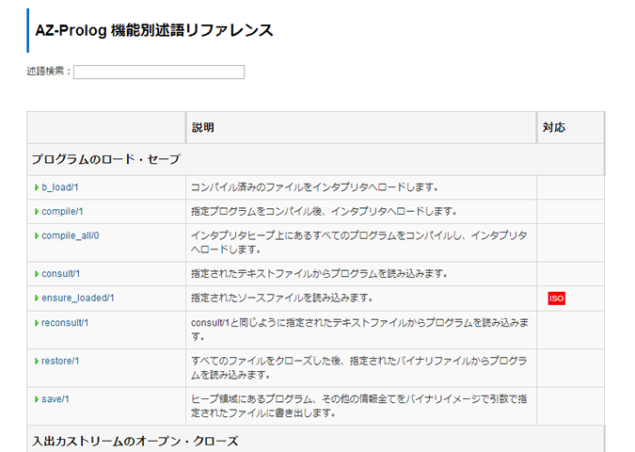
Task: Click the green arrow beside compile_all/0
Action: point(37,236)
